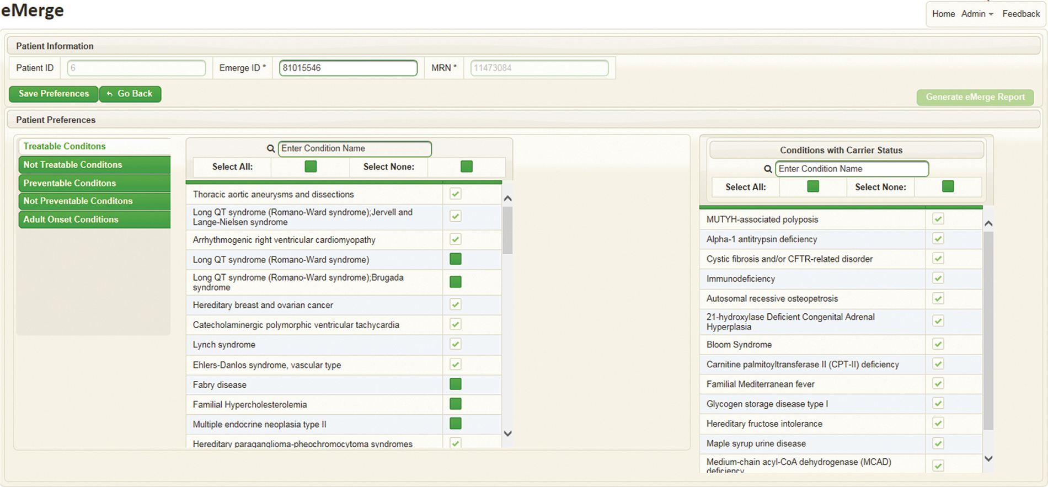1048x487 pixels.
Task: Uncheck Hereditary paraganglioma-pheochromocytoma syndromes
Action: click(x=455, y=443)
